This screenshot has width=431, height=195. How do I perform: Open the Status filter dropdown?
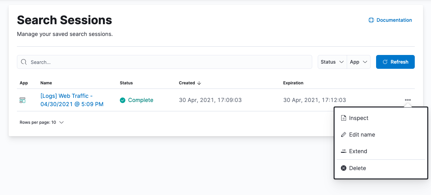[332, 62]
